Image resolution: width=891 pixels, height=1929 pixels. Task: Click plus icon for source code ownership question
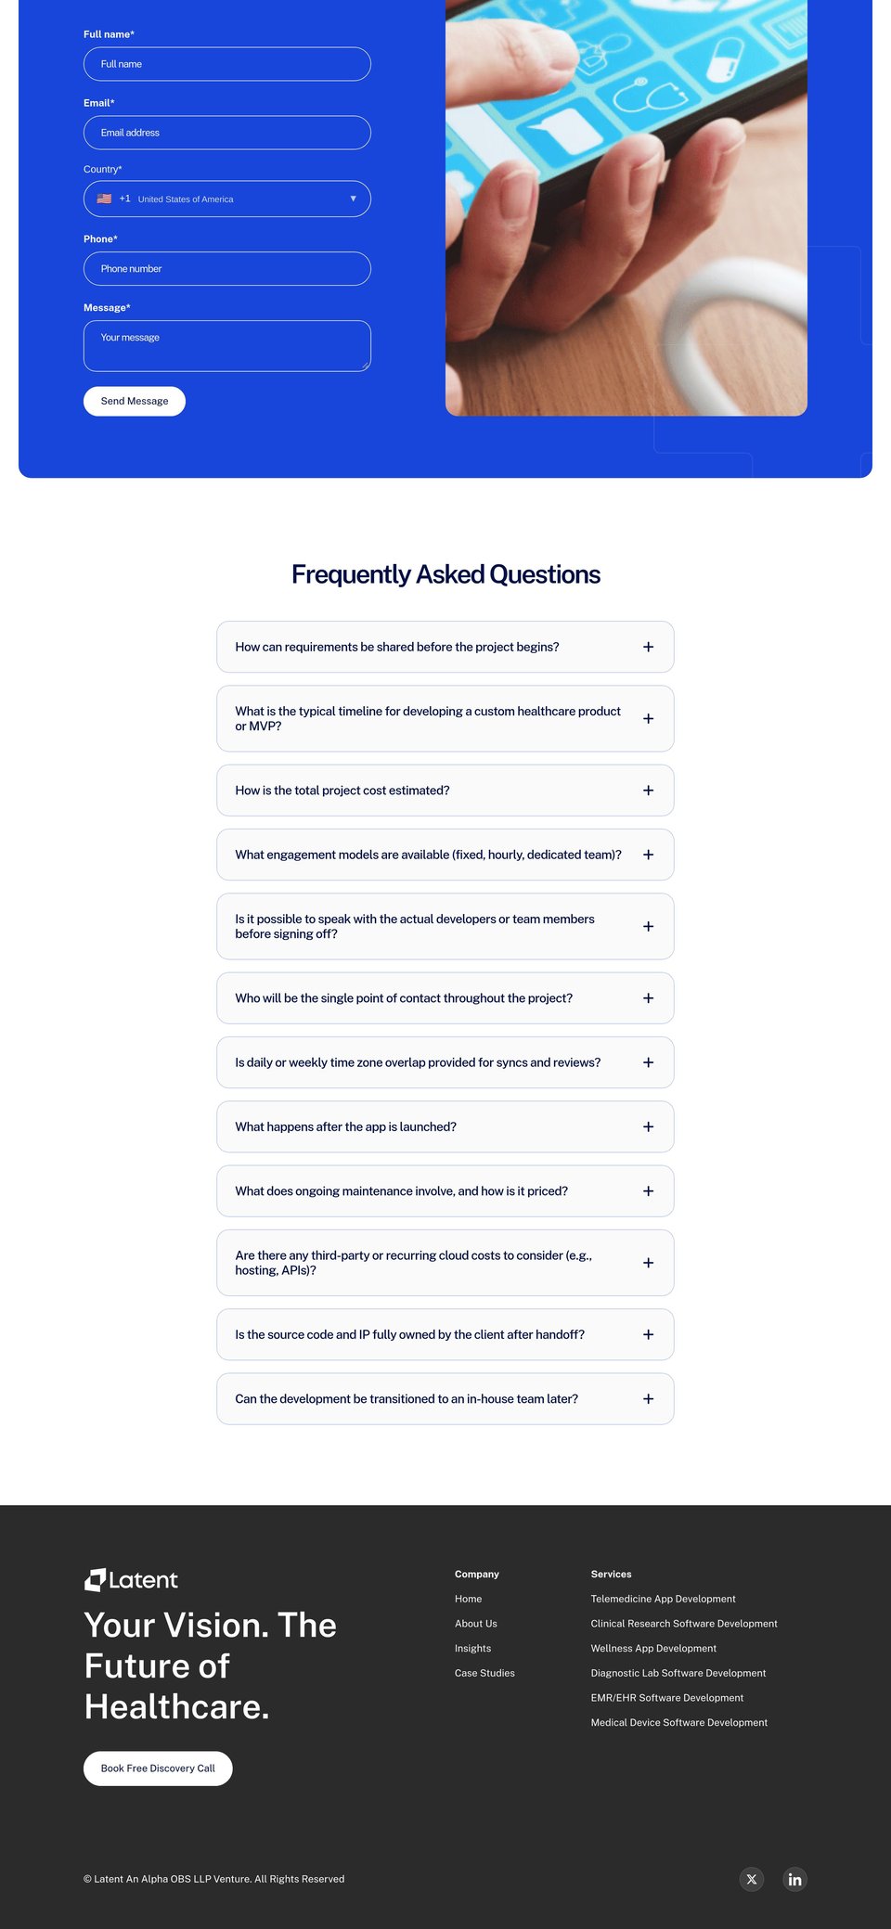[x=648, y=1334]
